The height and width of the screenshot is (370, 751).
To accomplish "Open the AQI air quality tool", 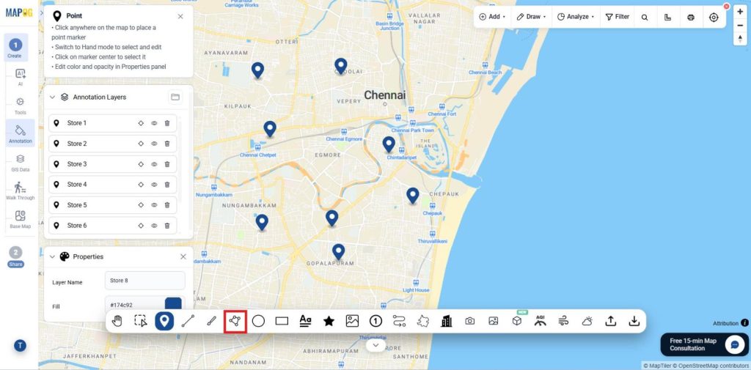I will click(541, 321).
